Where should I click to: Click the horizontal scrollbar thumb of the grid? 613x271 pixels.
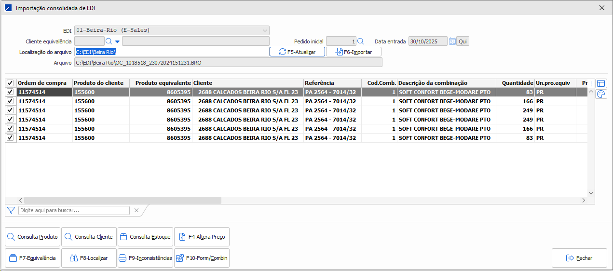[x=123, y=200]
